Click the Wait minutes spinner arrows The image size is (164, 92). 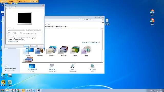15,33
